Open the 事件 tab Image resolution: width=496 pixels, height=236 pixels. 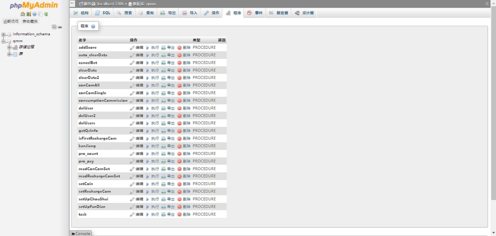pyautogui.click(x=255, y=13)
